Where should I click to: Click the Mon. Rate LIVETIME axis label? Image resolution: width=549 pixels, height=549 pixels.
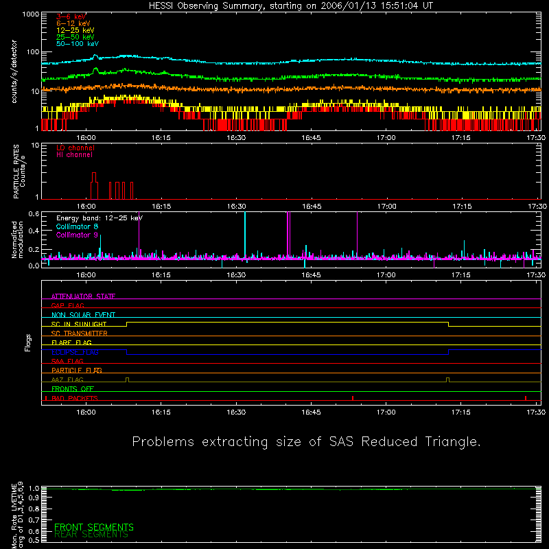click(17, 515)
